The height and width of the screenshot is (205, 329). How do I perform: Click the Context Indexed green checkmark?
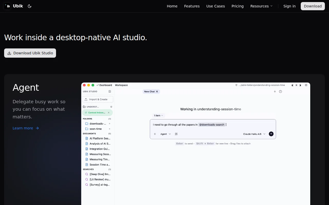(x=86, y=112)
